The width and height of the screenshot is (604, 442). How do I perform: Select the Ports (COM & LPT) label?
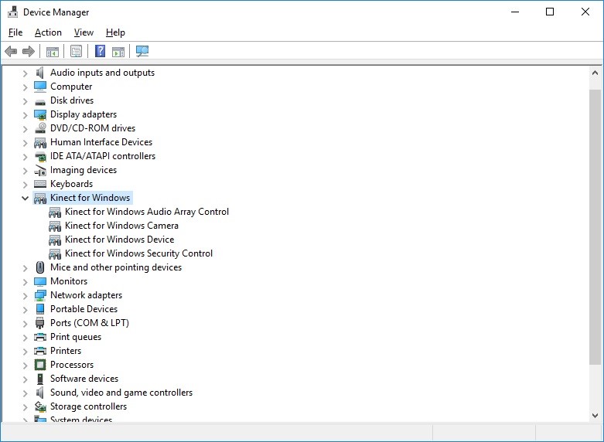pos(90,323)
